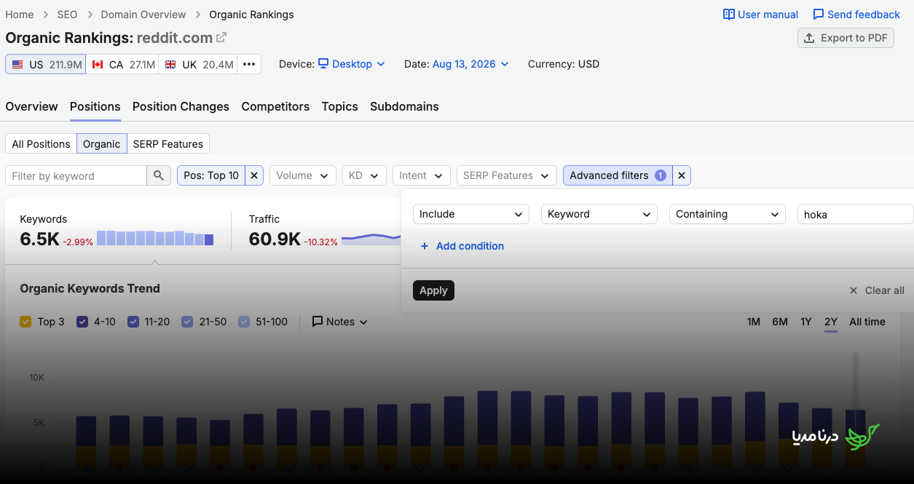This screenshot has width=914, height=484.
Task: Open the SERP Features filter dropdown
Action: click(506, 175)
